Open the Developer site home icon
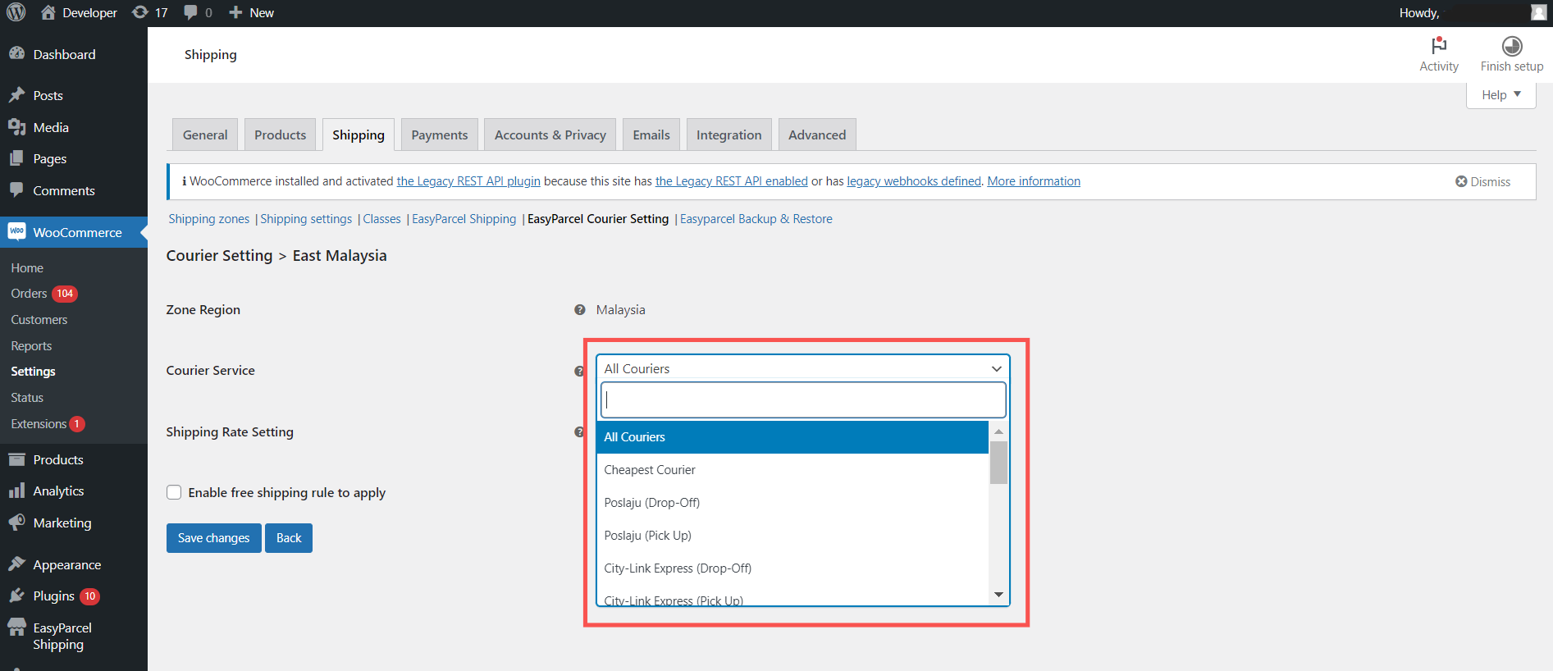Viewport: 1553px width, 671px height. pyautogui.click(x=48, y=12)
